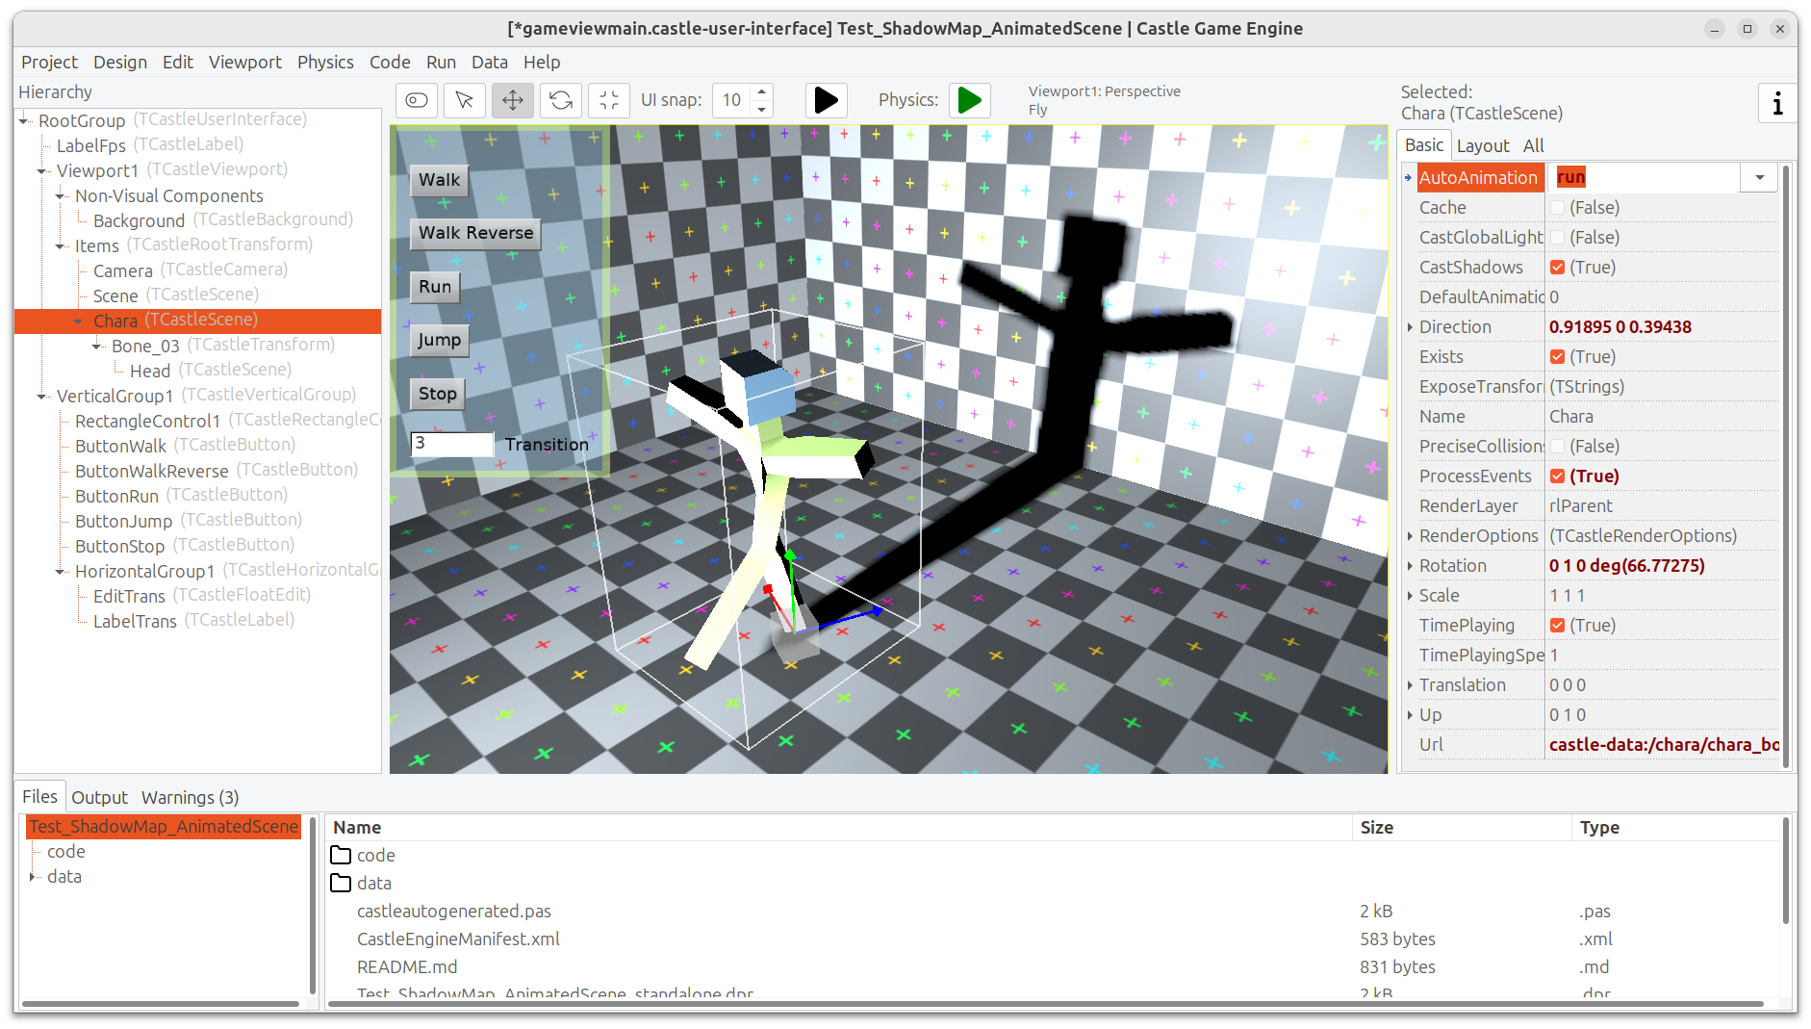Choose the select arrow tool
This screenshot has height=1029, width=1811.
tap(465, 100)
